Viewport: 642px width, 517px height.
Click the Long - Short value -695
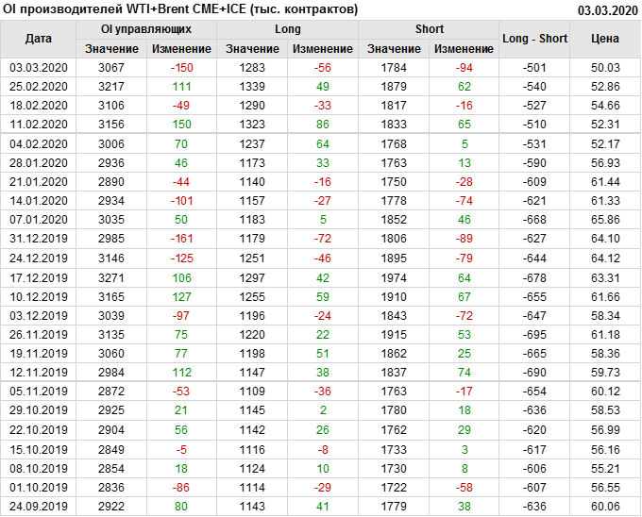(x=535, y=335)
